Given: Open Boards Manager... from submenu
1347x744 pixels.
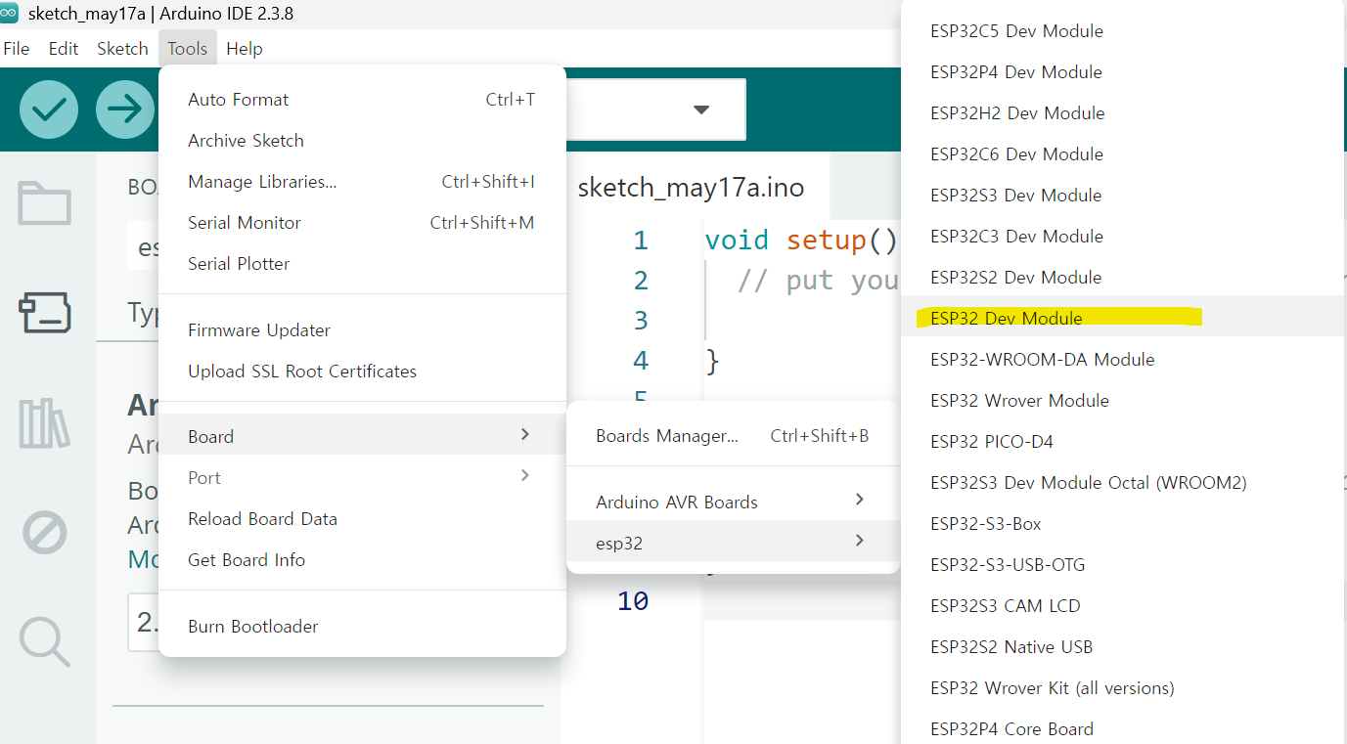Looking at the screenshot, I should pyautogui.click(x=733, y=436).
